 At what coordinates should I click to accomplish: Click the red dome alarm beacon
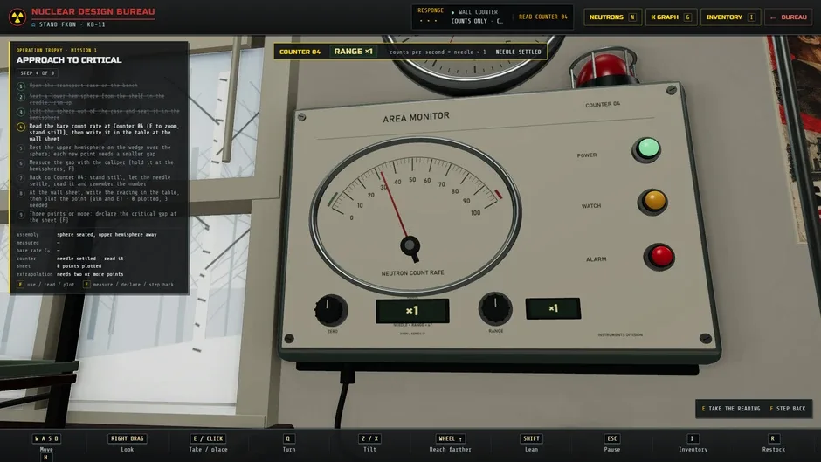(604, 68)
